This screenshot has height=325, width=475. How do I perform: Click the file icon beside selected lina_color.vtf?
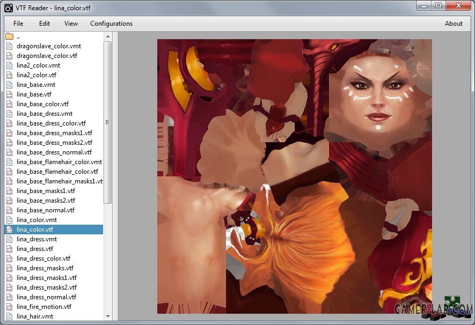tap(9, 230)
